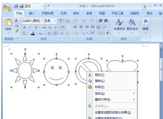Switch to the 视图 ribbon tab
The width and height of the screenshot is (163, 119).
102,13
